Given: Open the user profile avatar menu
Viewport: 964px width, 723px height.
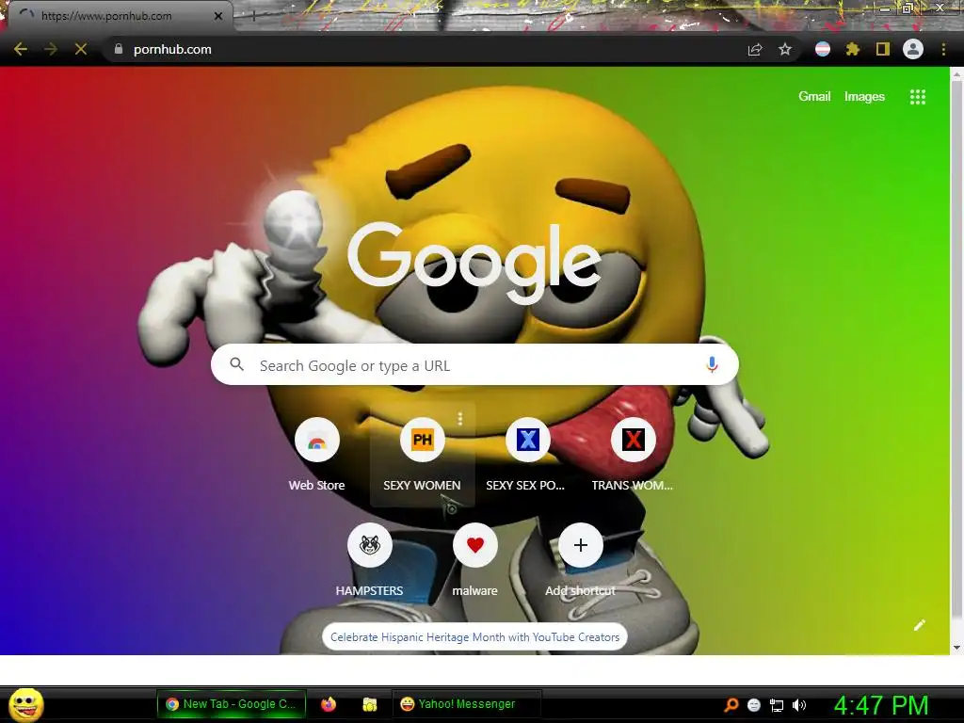Looking at the screenshot, I should pyautogui.click(x=913, y=49).
